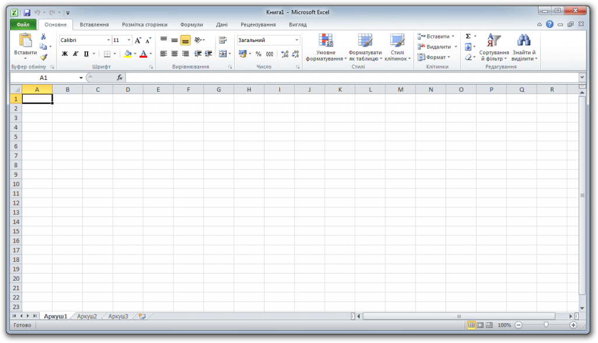Switch to the Формули tab

pos(192,24)
